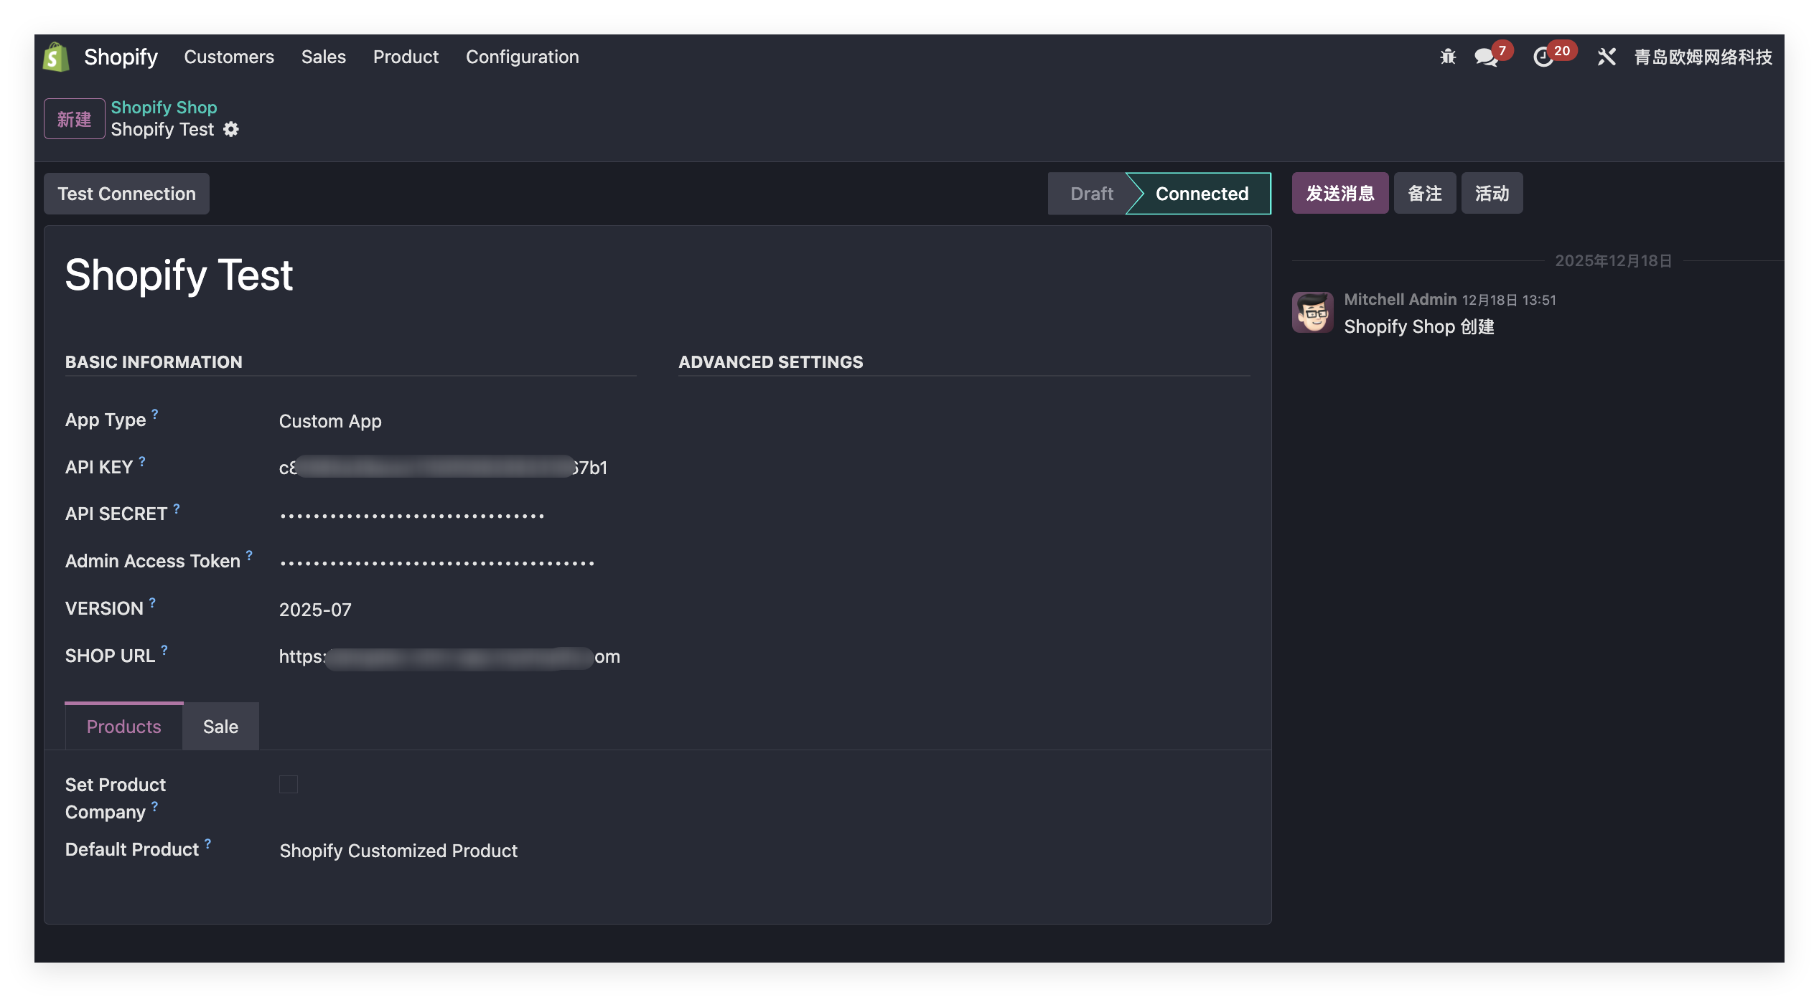Click the Shopify app logo icon
This screenshot has height=997, width=1819.
[x=55, y=57]
